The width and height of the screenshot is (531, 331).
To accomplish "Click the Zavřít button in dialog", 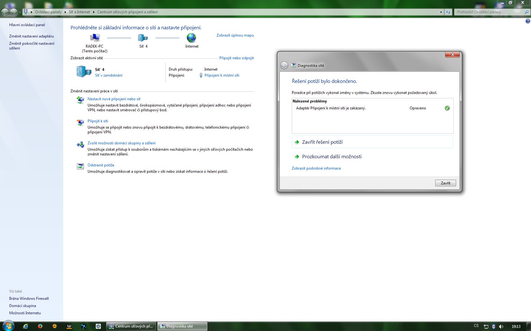I will coord(445,183).
